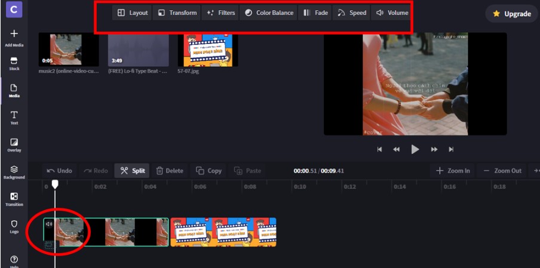The image size is (540, 268).
Task: Open the Background panel
Action: pyautogui.click(x=14, y=172)
